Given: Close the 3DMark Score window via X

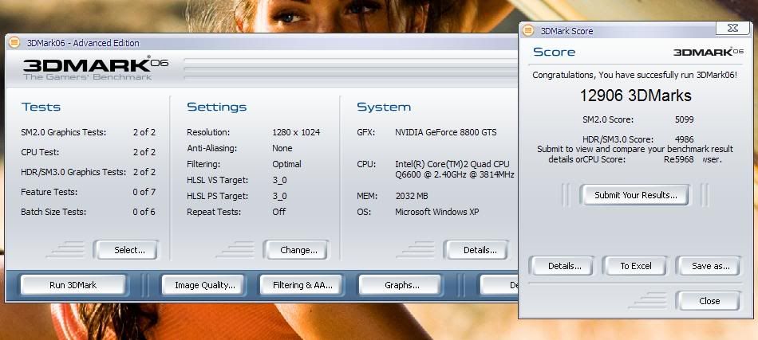Looking at the screenshot, I should (x=732, y=29).
